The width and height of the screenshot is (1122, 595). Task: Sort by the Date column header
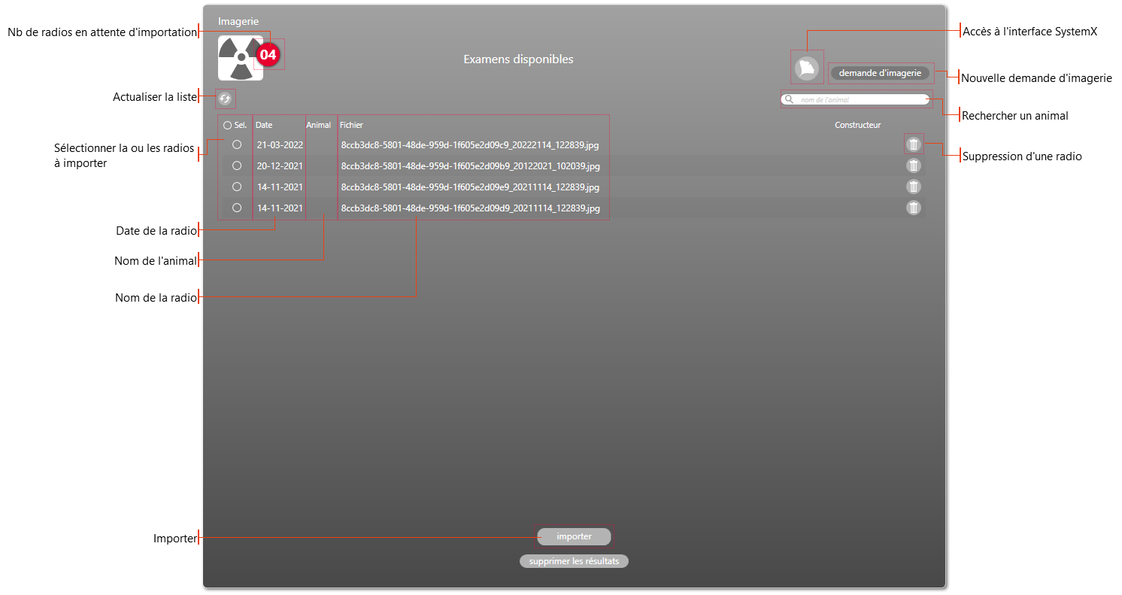(264, 125)
